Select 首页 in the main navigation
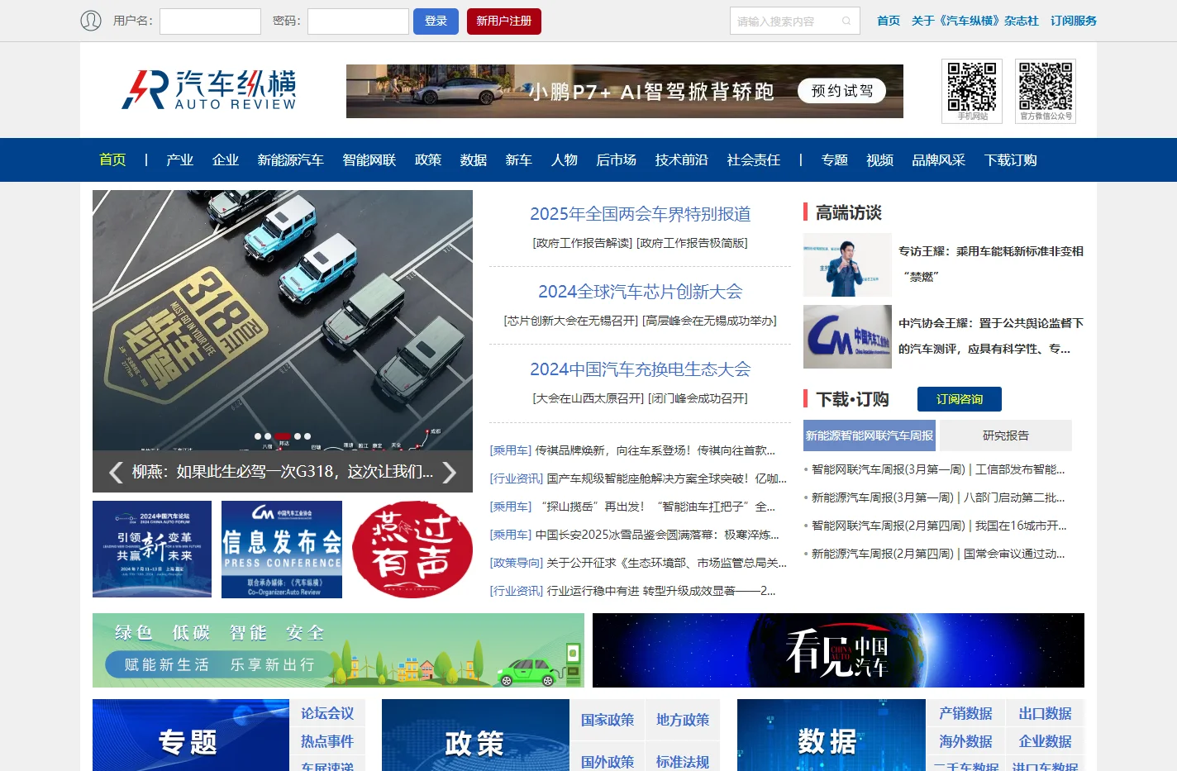The image size is (1177, 771). click(x=112, y=159)
